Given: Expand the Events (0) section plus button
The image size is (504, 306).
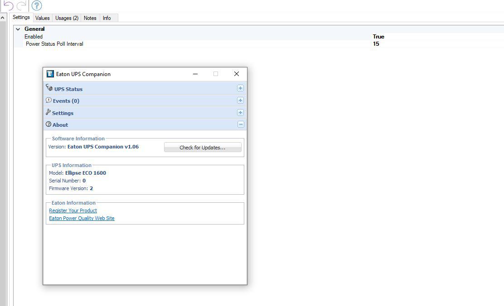Looking at the screenshot, I should (x=240, y=100).
